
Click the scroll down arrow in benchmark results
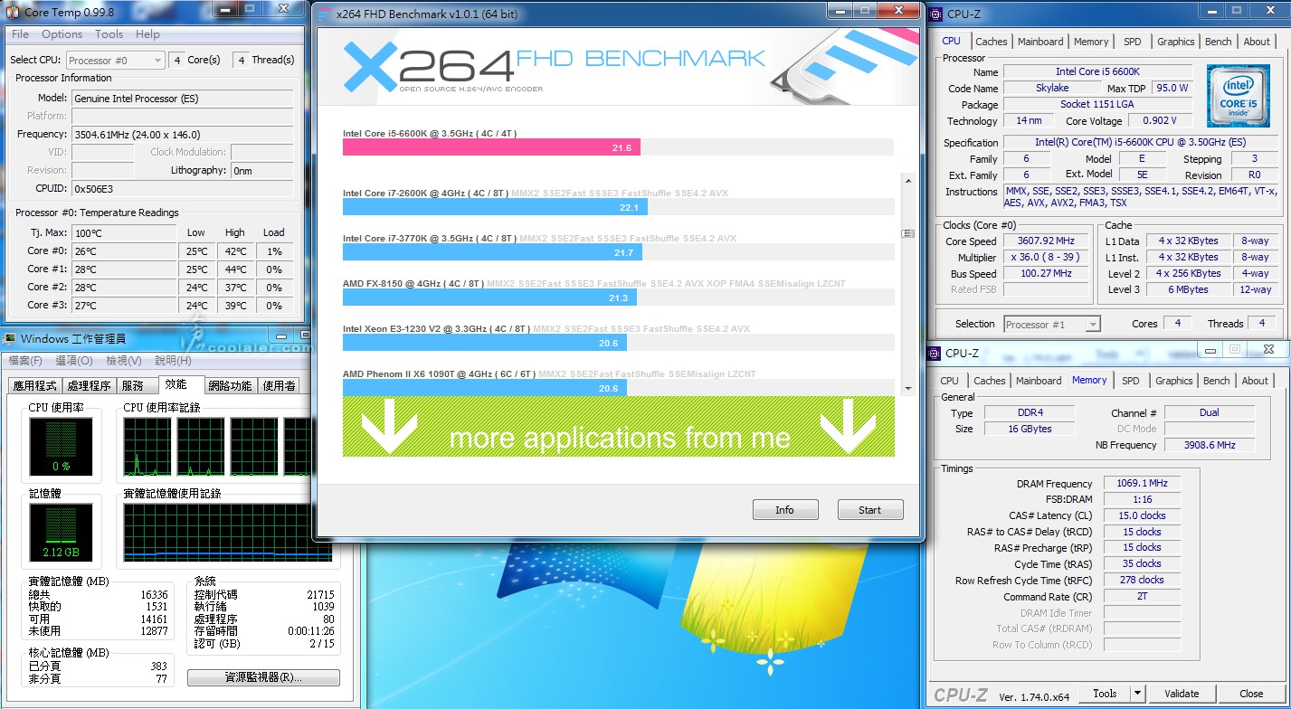(908, 388)
